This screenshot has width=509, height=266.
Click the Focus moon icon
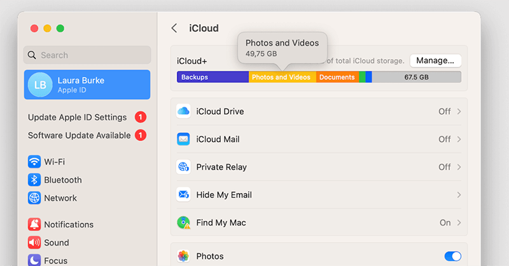coord(34,260)
